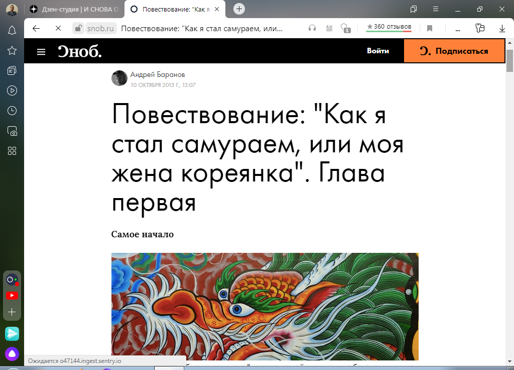Launch Alice assistant purple icon
Image resolution: width=514 pixels, height=370 pixels.
pyautogui.click(x=12, y=353)
